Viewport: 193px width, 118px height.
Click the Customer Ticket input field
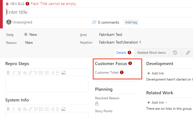(117, 78)
